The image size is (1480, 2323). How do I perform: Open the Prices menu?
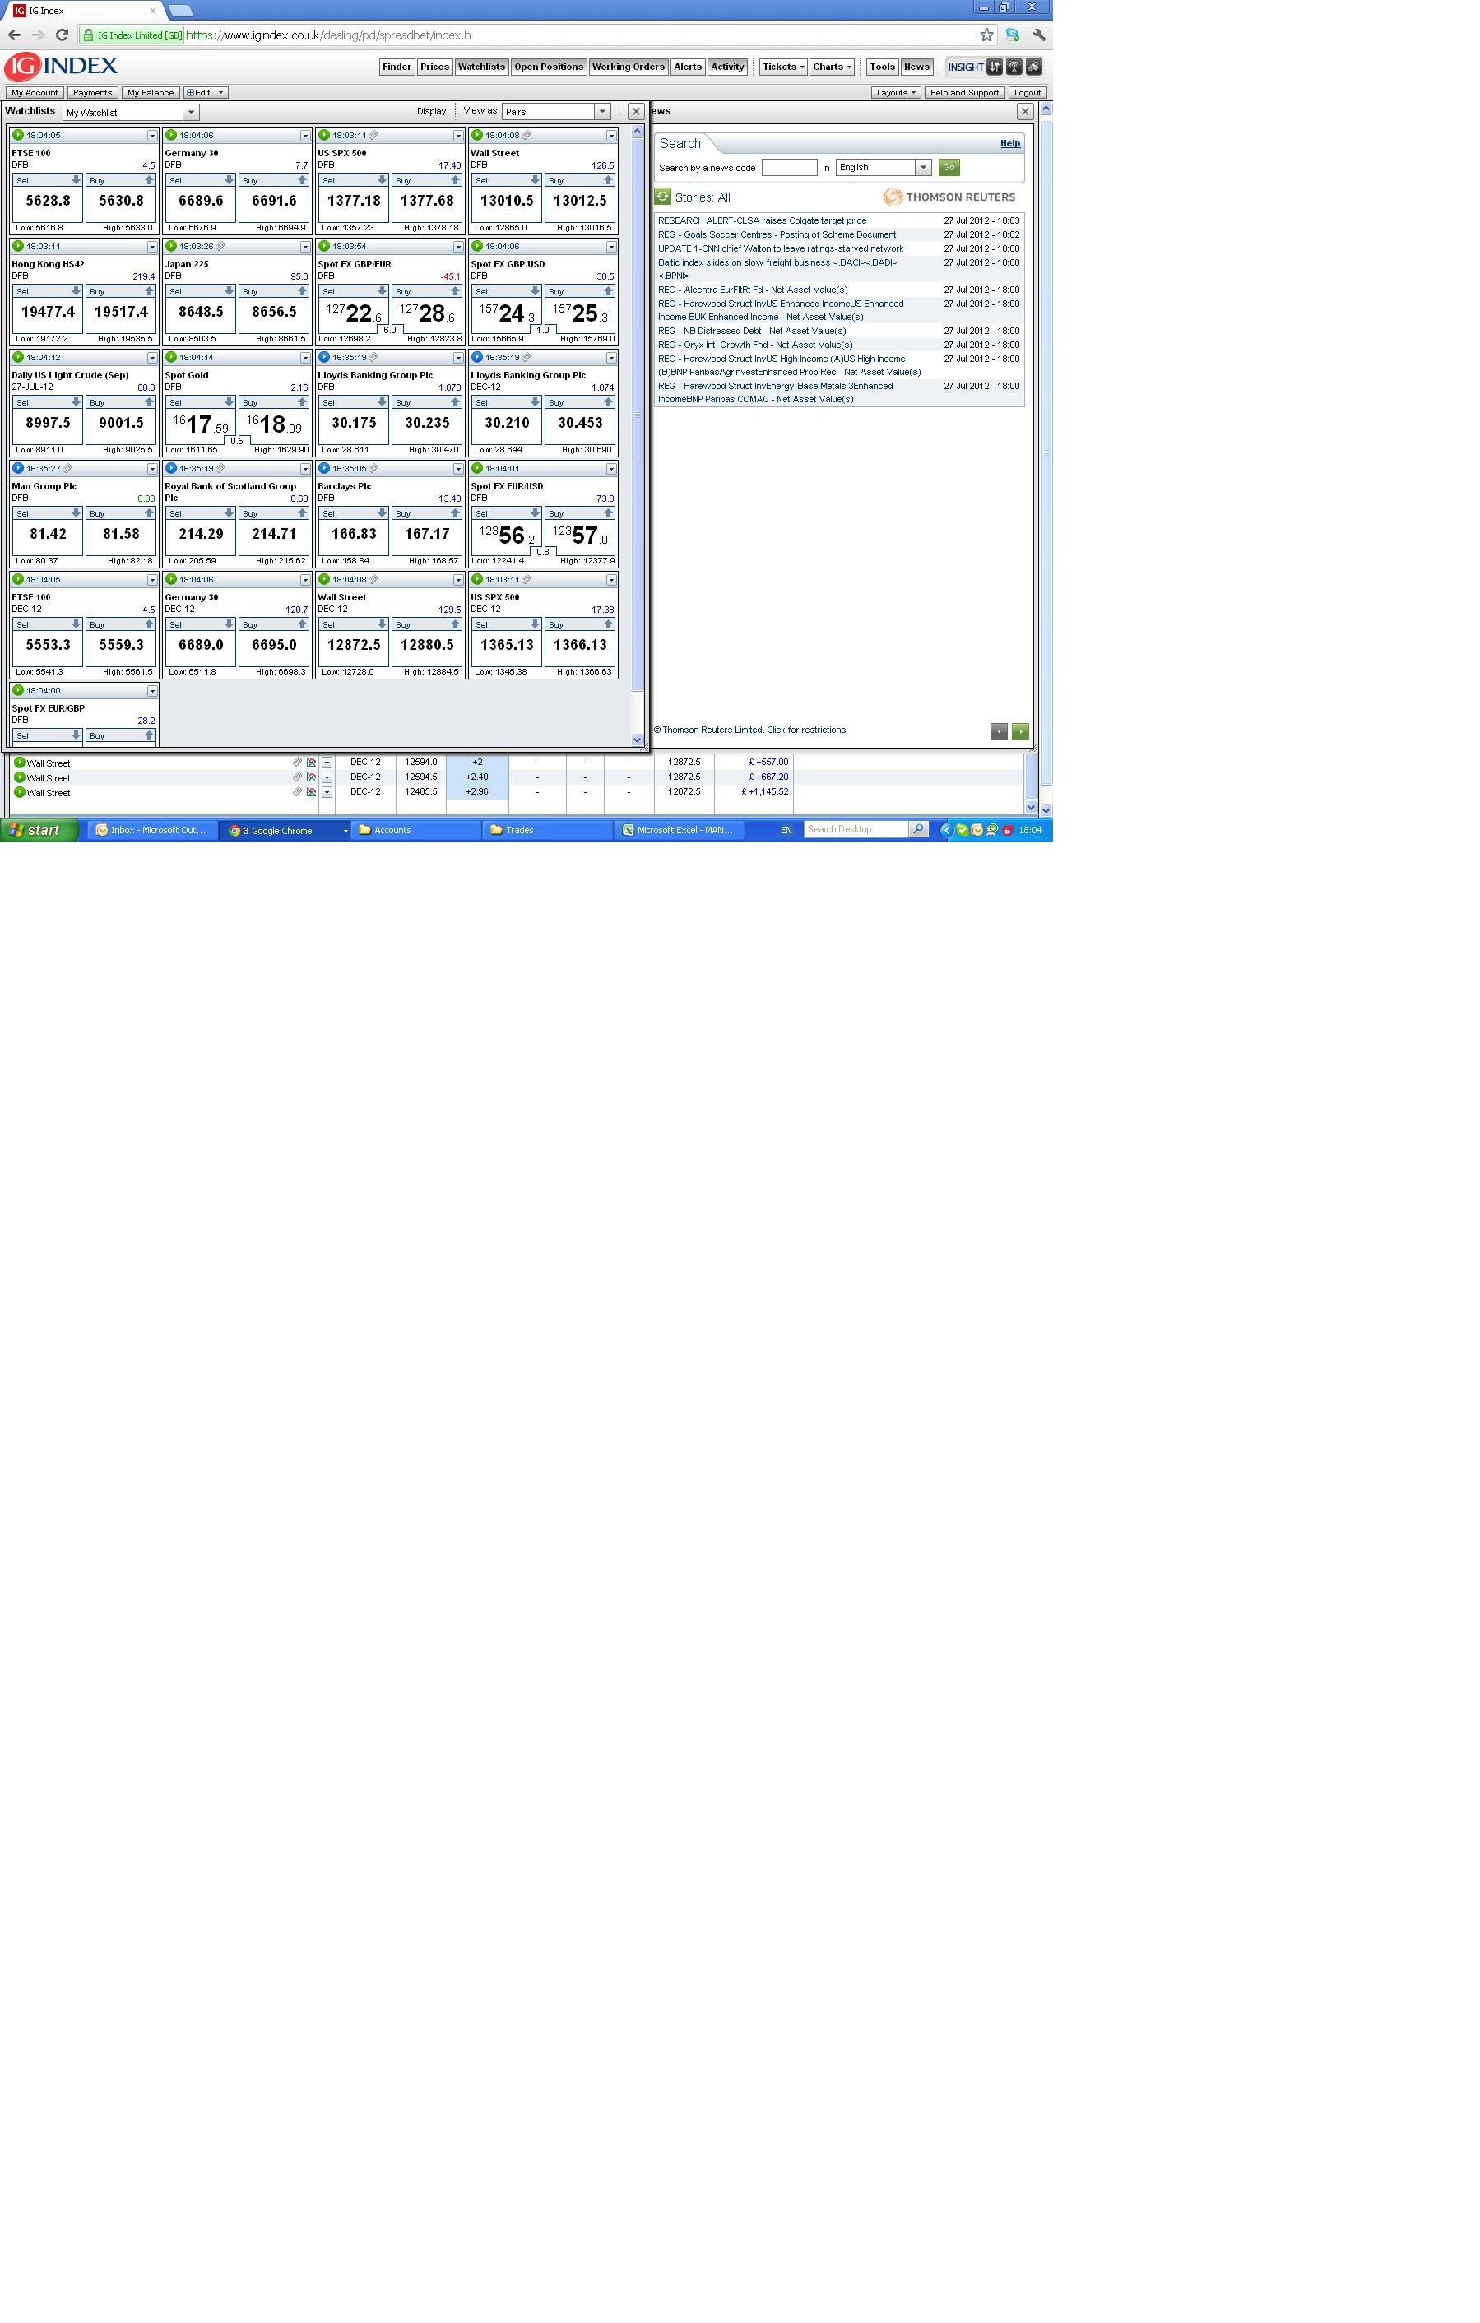(x=434, y=67)
